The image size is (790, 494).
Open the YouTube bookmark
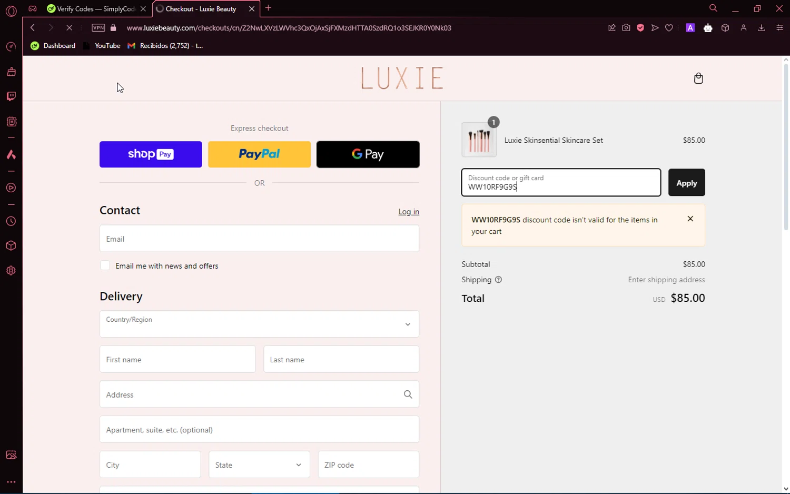(x=102, y=46)
